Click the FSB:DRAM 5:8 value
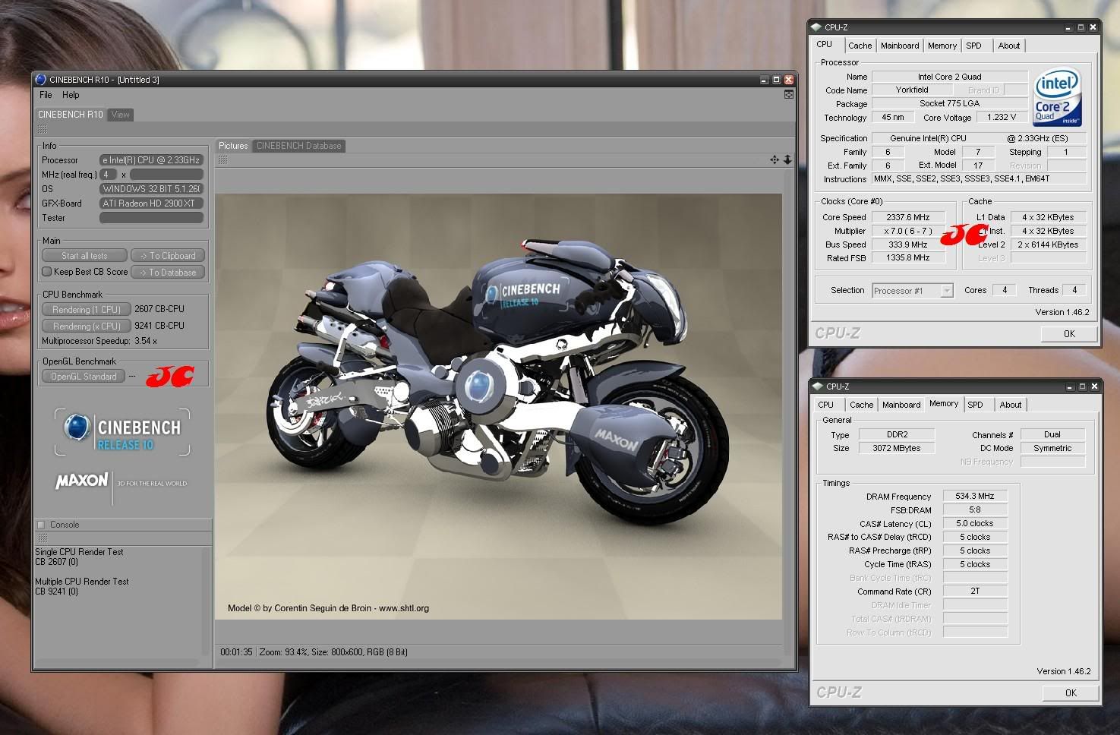 pos(975,509)
